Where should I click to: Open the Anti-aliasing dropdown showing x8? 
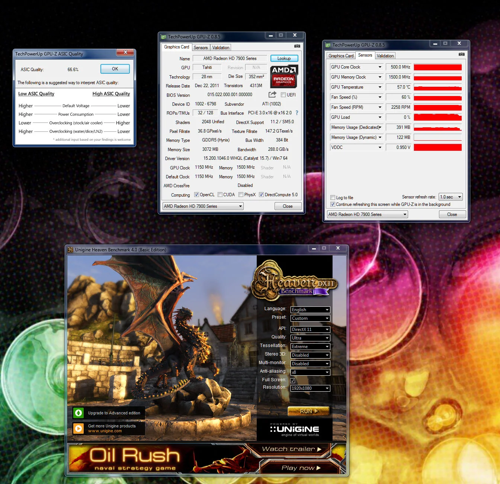310,372
